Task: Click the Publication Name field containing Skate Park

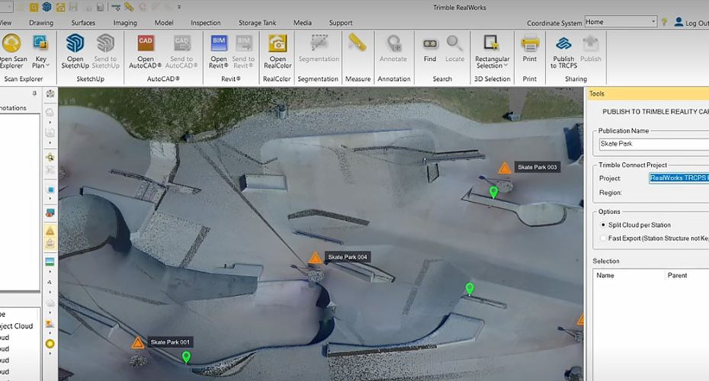Action: click(654, 144)
